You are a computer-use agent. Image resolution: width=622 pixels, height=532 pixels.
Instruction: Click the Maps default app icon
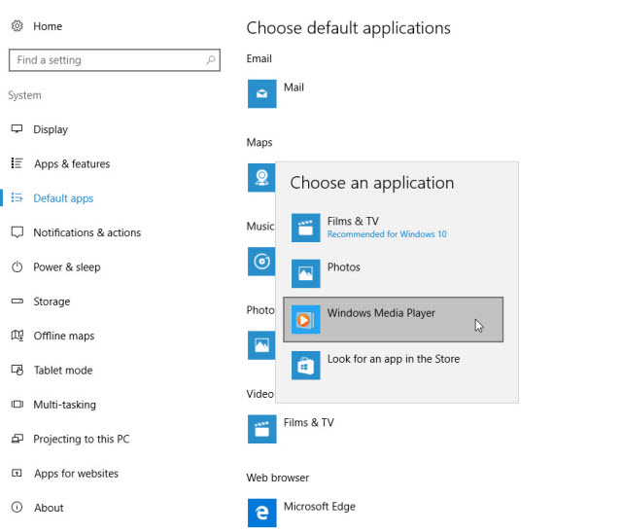pyautogui.click(x=261, y=177)
